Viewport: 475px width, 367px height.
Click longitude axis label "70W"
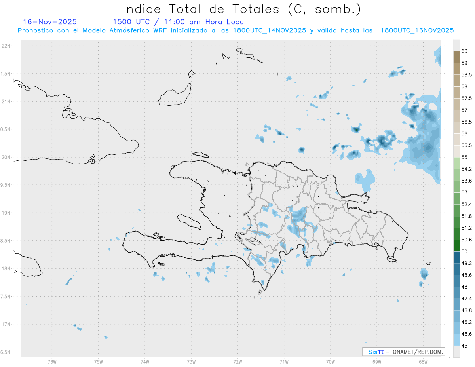click(331, 361)
